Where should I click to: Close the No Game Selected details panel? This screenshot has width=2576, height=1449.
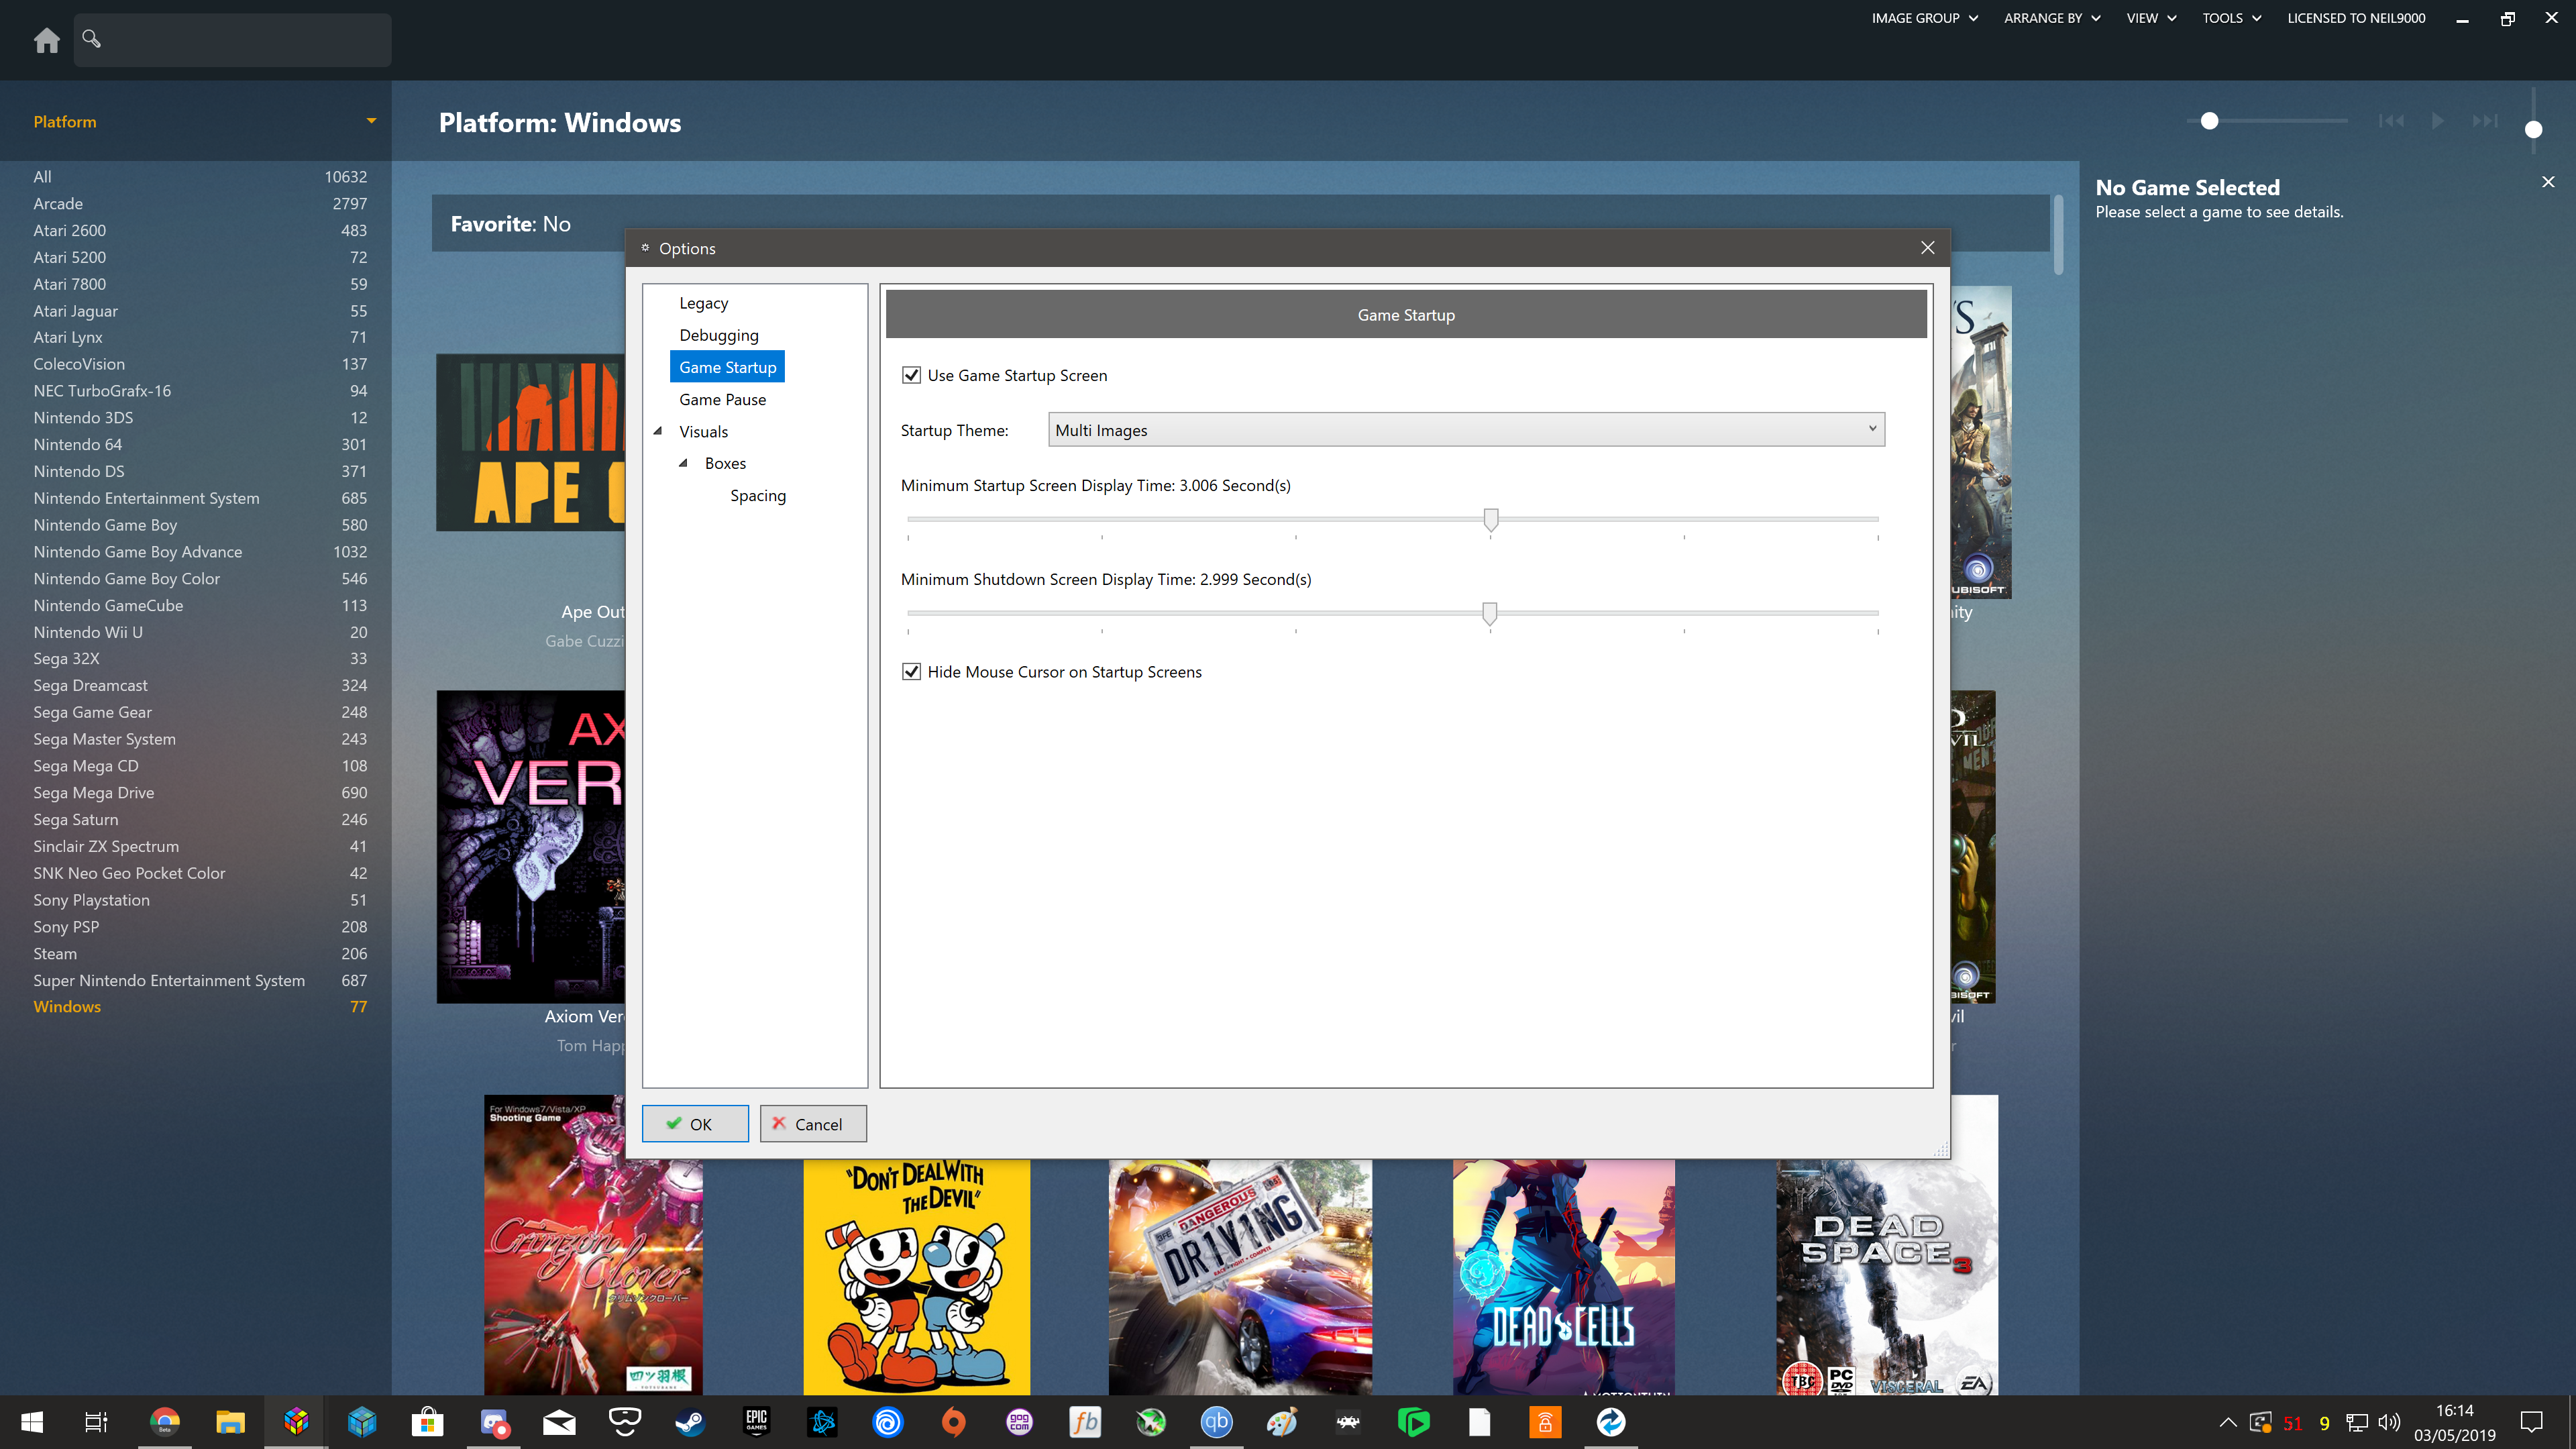tap(2548, 182)
